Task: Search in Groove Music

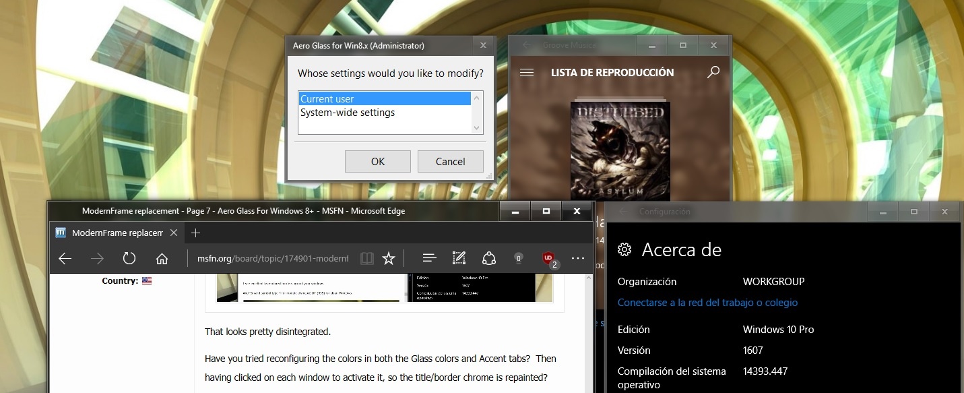Action: pos(713,72)
